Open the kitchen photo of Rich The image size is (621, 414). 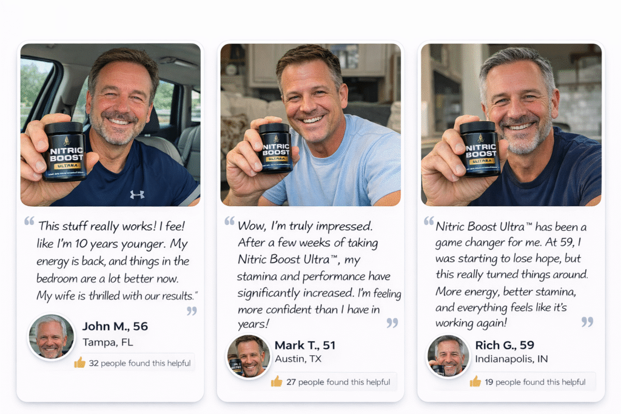click(511, 125)
